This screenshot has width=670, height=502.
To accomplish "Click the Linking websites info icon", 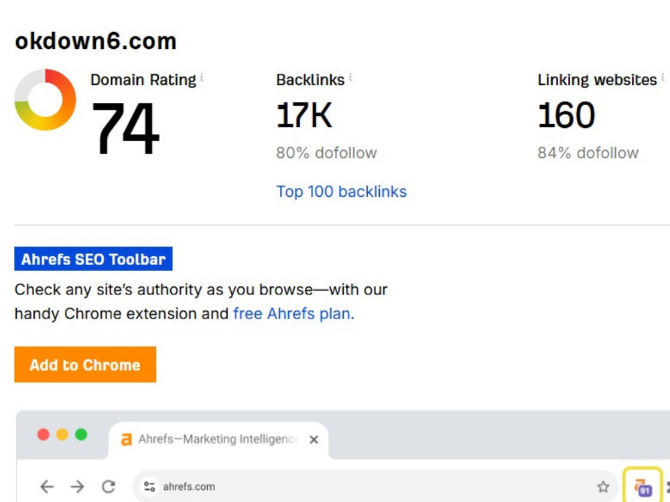I will 663,77.
